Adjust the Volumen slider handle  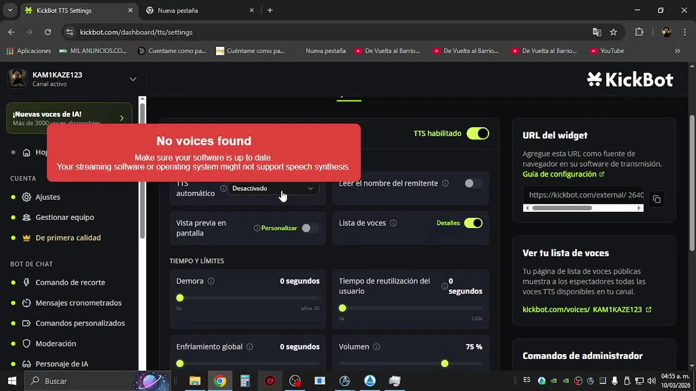click(x=445, y=363)
